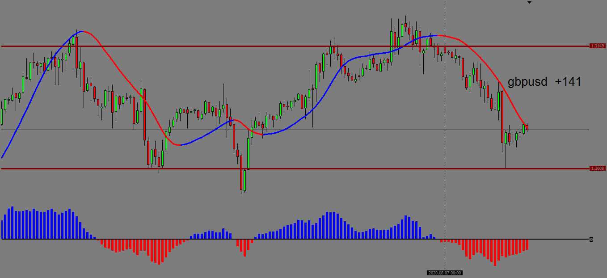
Task: Click the chart shift triangle marker
Action: pyautogui.click(x=530, y=3)
